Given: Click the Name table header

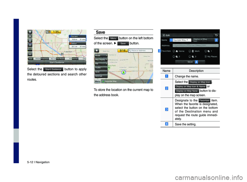Looking at the screenshot, I should [x=166, y=71].
